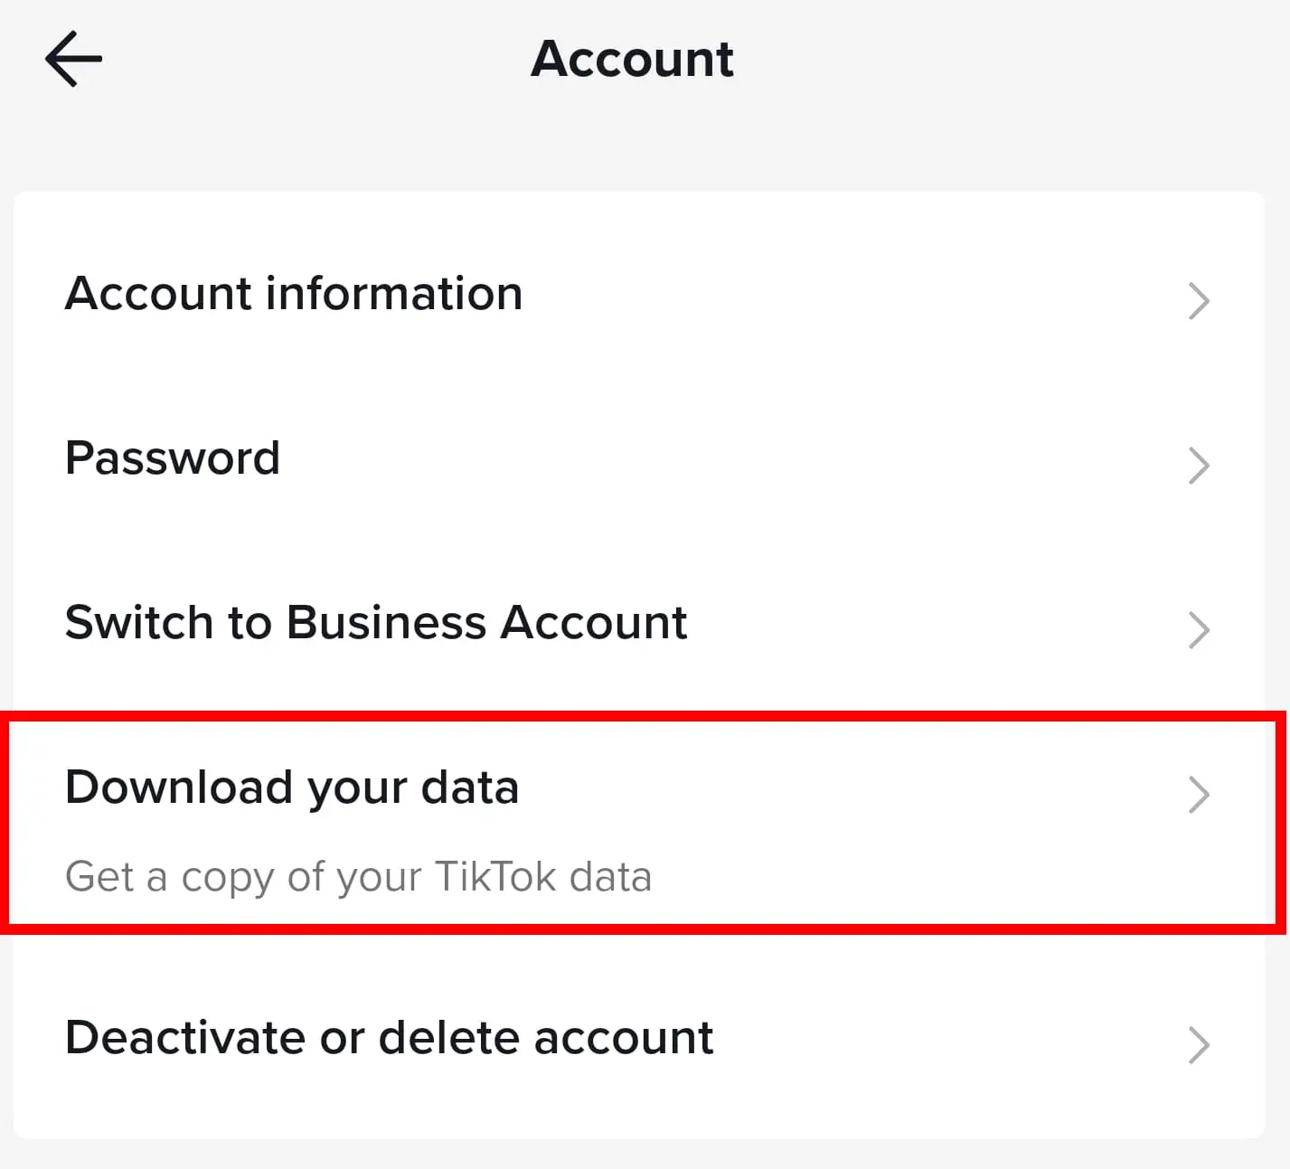
Task: Tap the back arrow icon
Action: click(73, 59)
